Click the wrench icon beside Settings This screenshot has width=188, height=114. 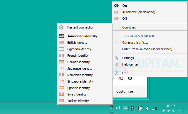pyautogui.click(x=116, y=58)
